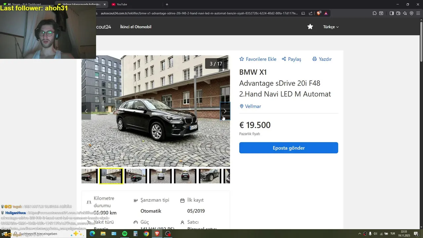Open the notification center icon
Screen dimensions: 423x238
click(416, 234)
